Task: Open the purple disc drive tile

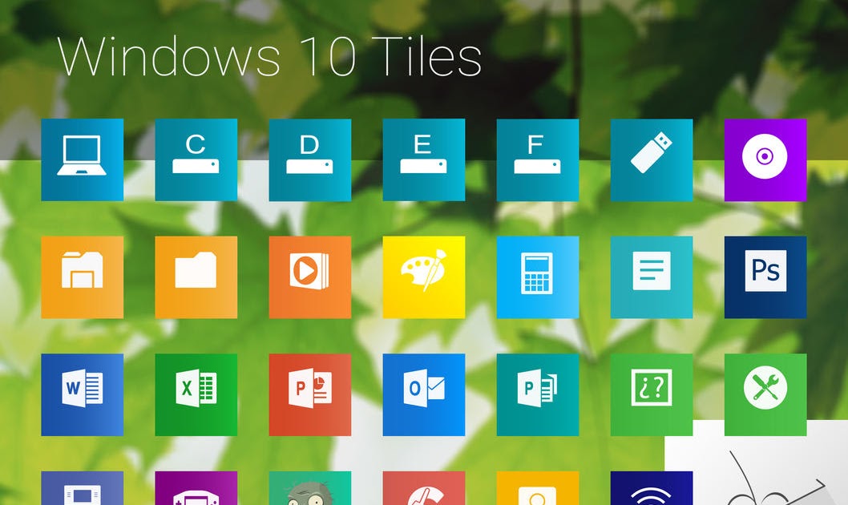Action: (x=765, y=160)
